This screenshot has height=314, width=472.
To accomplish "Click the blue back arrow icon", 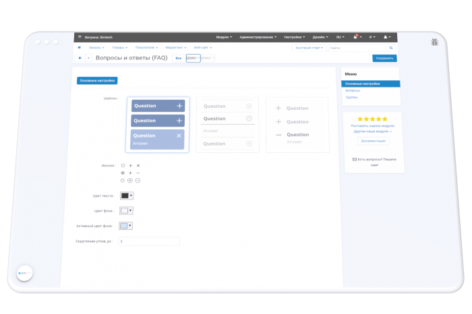I will coord(80,58).
